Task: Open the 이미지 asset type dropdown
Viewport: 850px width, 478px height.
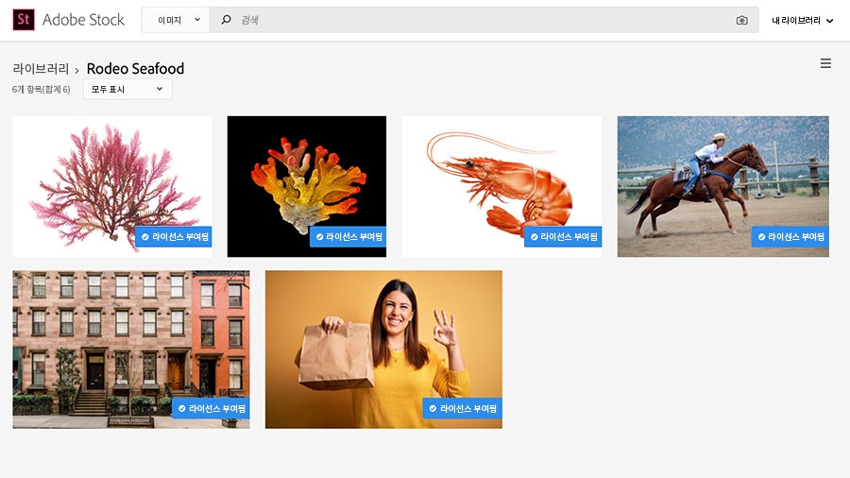Action: (176, 20)
